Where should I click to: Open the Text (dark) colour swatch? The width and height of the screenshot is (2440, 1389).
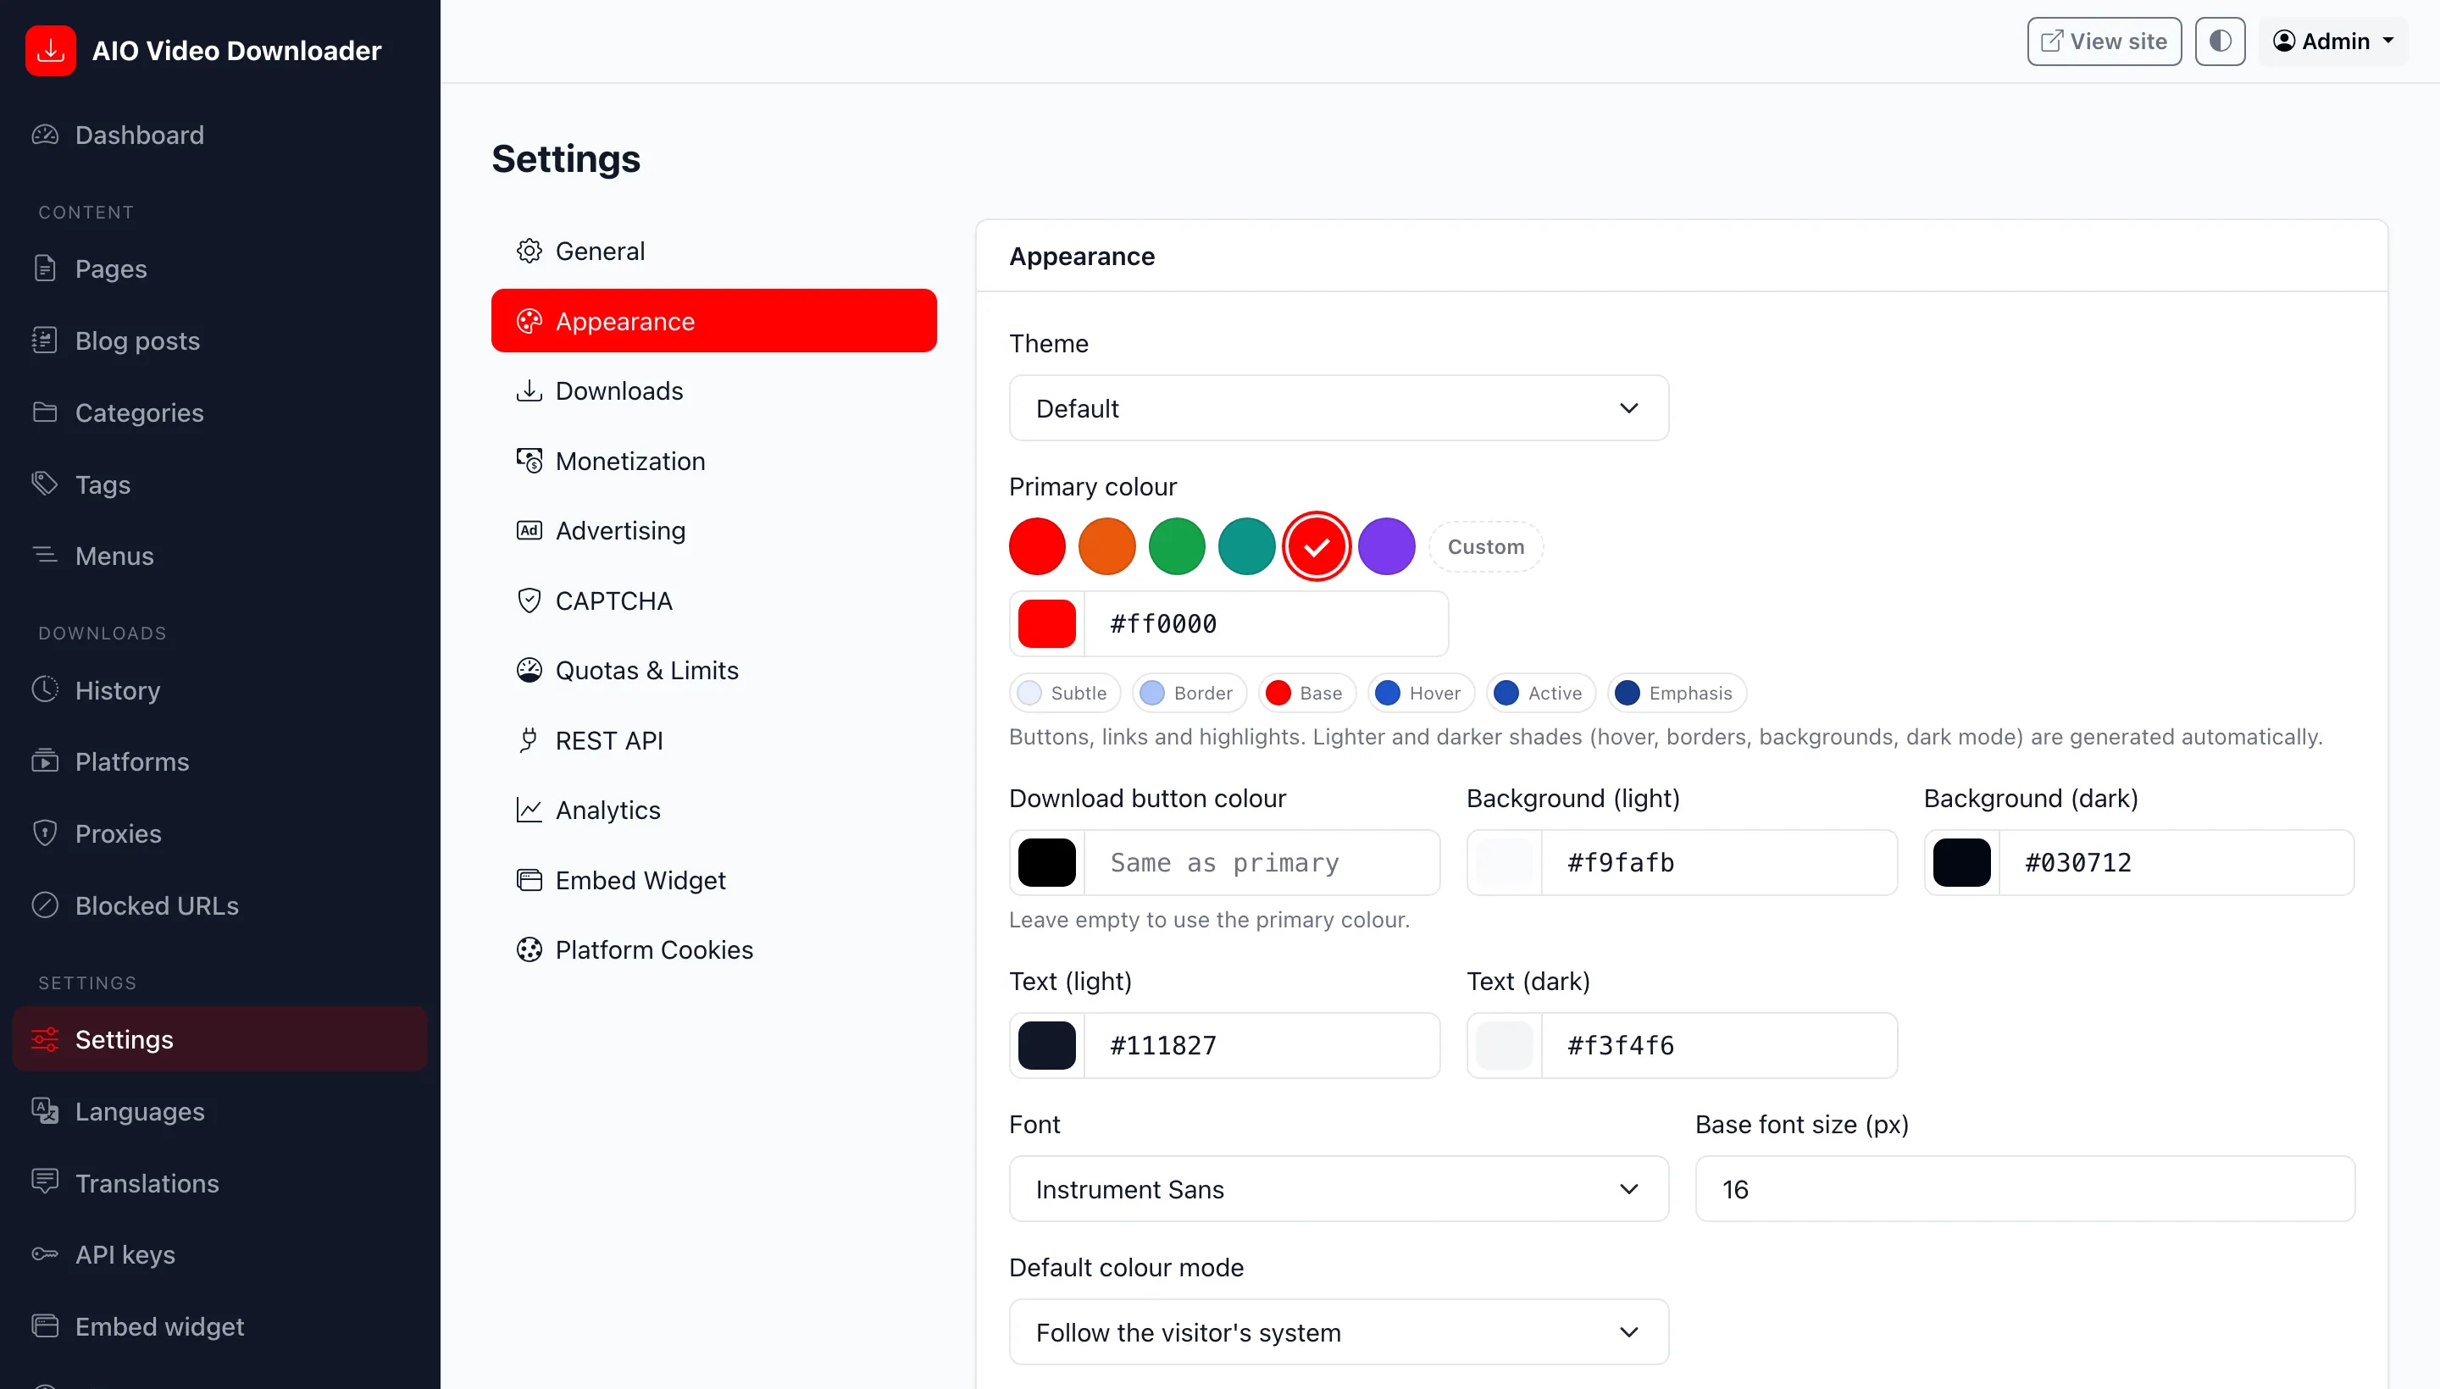click(1504, 1046)
